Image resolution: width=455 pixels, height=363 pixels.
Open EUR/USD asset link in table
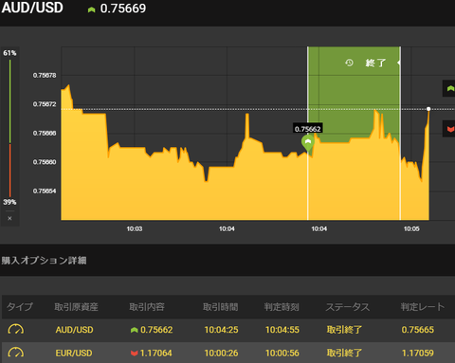coord(74,353)
